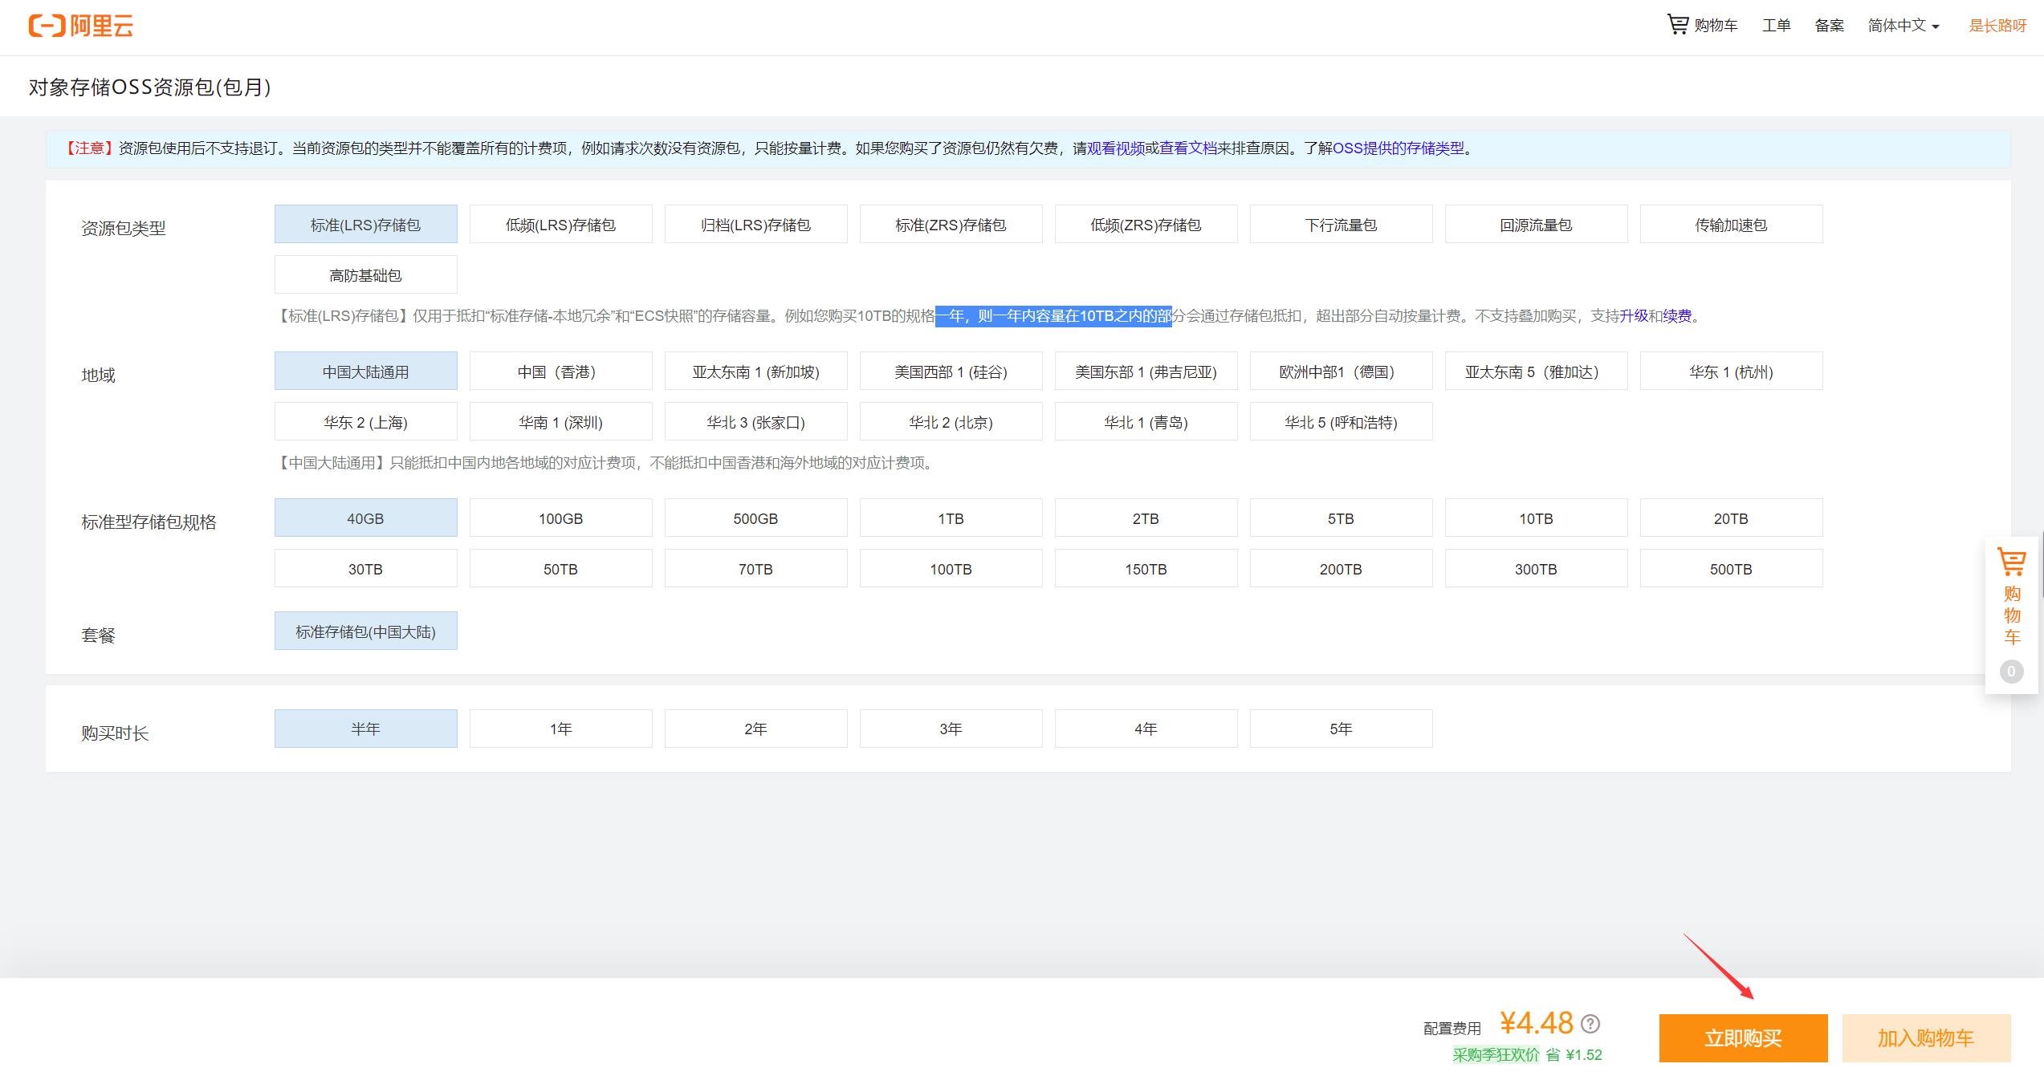This screenshot has height=1080, width=2044.
Task: Pick the 5TB storage package size
Action: click(1341, 518)
